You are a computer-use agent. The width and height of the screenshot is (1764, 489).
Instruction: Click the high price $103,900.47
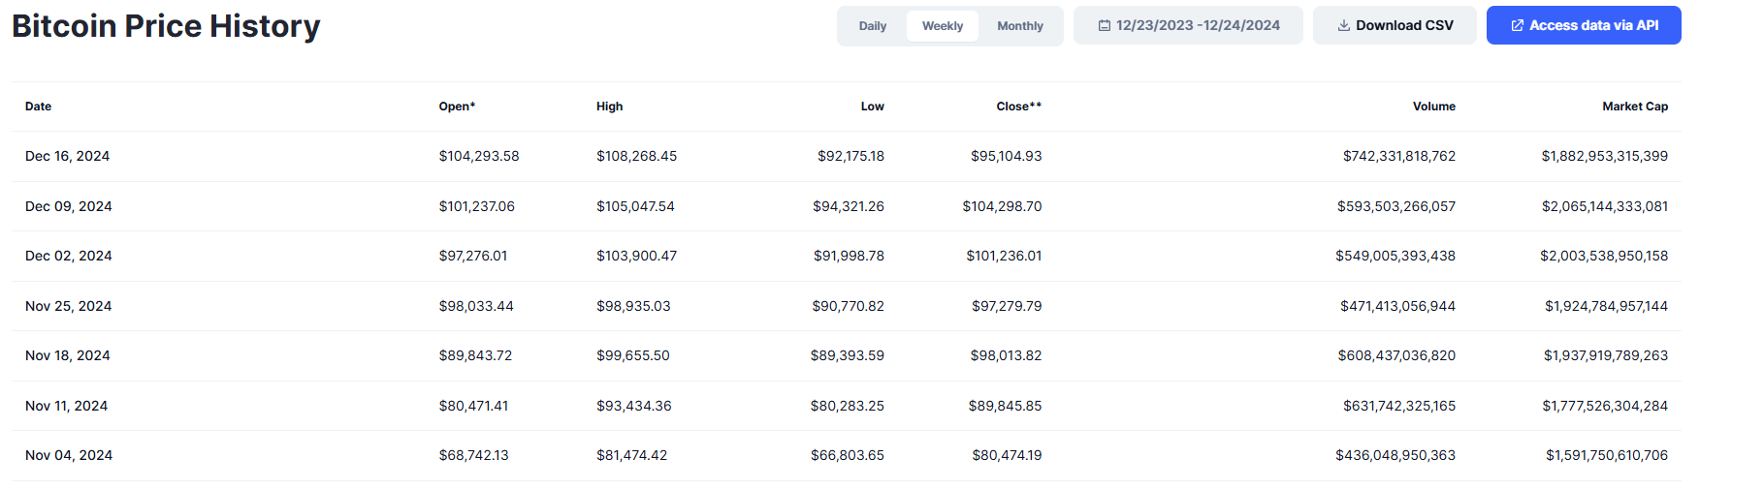[x=637, y=256]
